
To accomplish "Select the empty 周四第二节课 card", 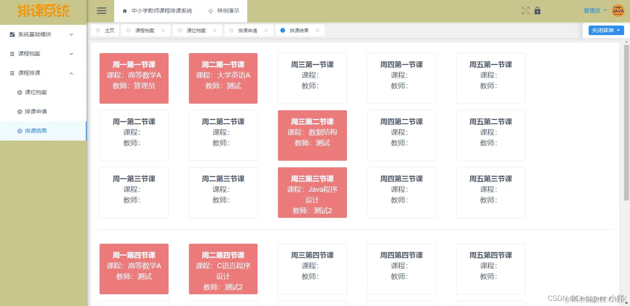I will (x=402, y=135).
